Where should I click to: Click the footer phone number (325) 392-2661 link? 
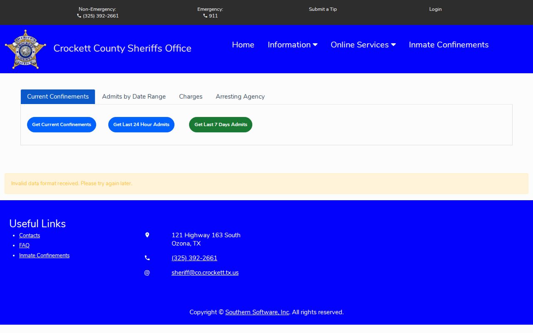pos(194,258)
